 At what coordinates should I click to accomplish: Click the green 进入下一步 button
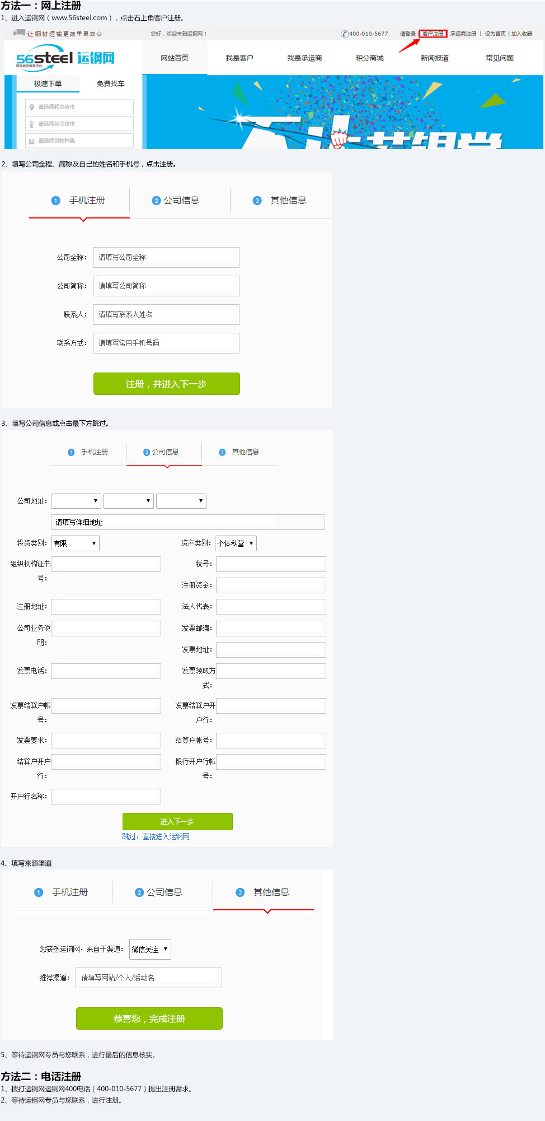[x=177, y=821]
